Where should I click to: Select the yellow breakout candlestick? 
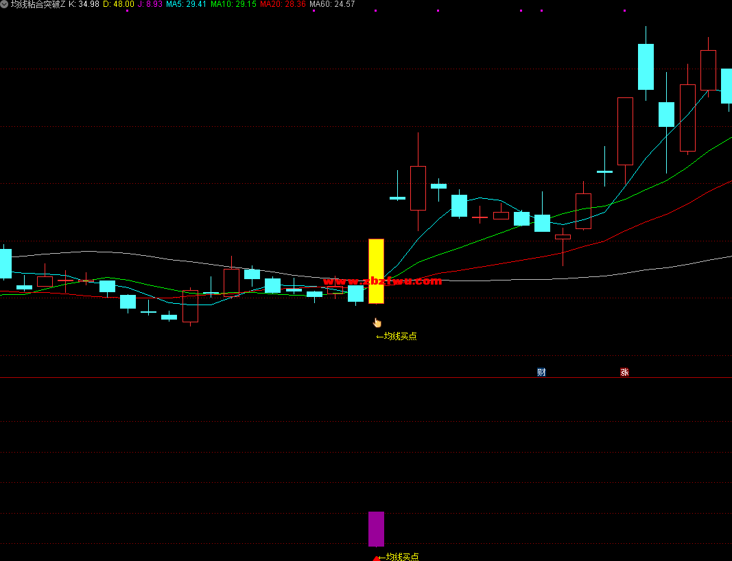click(x=376, y=271)
